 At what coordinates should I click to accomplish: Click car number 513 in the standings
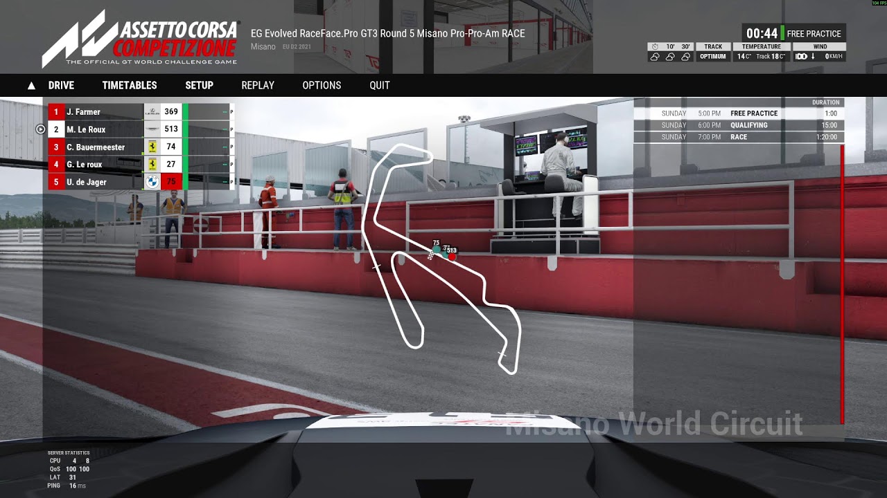coord(171,129)
